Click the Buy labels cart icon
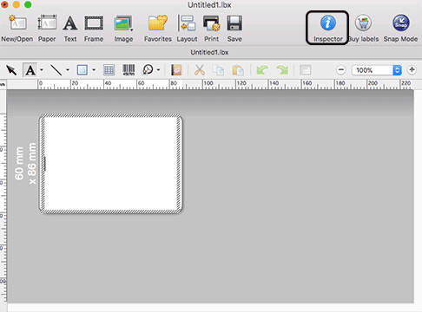422x312 pixels. [363, 23]
